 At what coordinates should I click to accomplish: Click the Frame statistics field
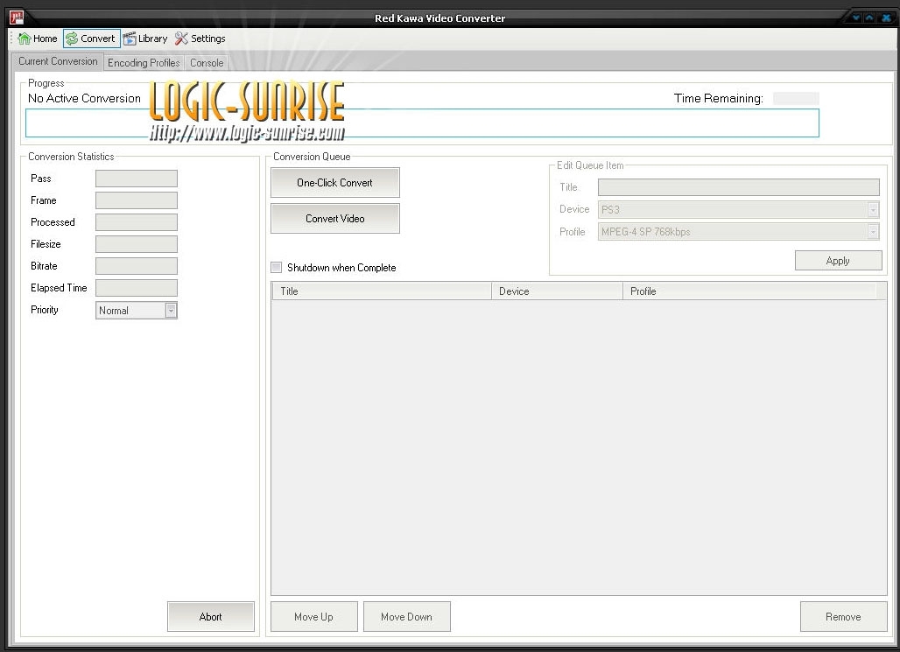pos(137,200)
